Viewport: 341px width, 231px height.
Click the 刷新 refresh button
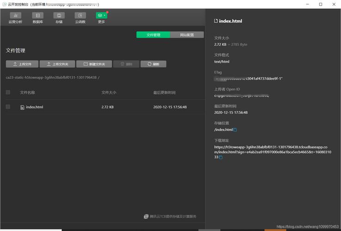click(x=153, y=64)
